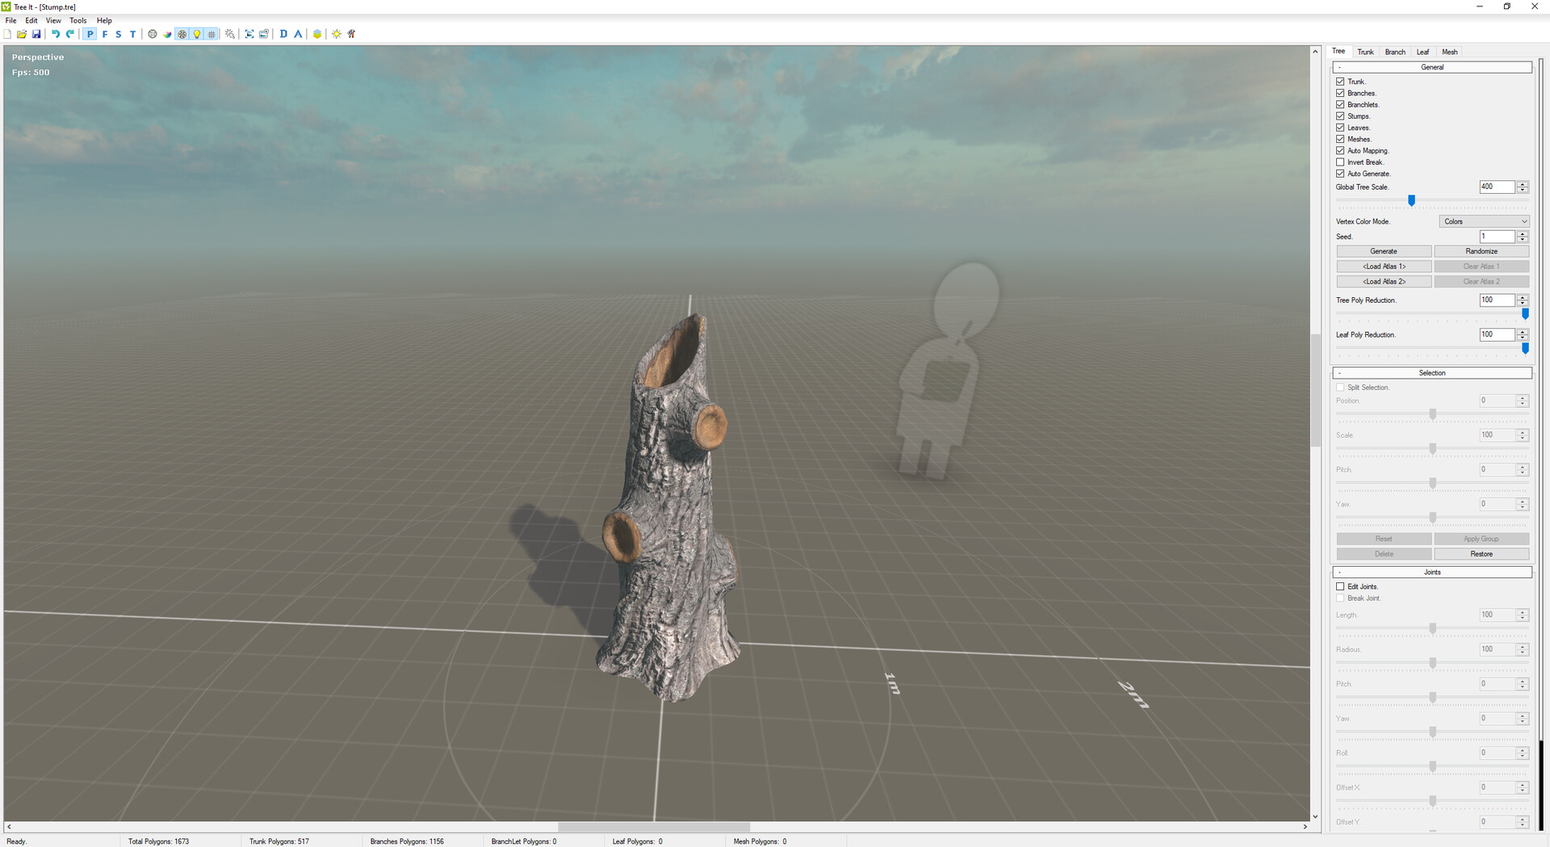Toggle the light bulb lighting icon
1550x847 pixels.
tap(197, 34)
